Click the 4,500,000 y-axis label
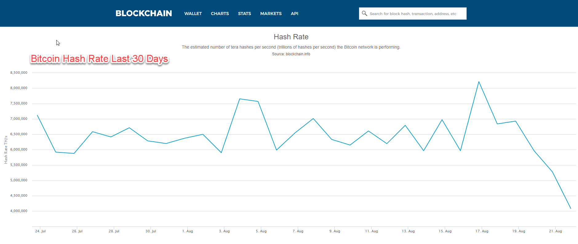Screen dimensions: 578x244 click(x=19, y=196)
